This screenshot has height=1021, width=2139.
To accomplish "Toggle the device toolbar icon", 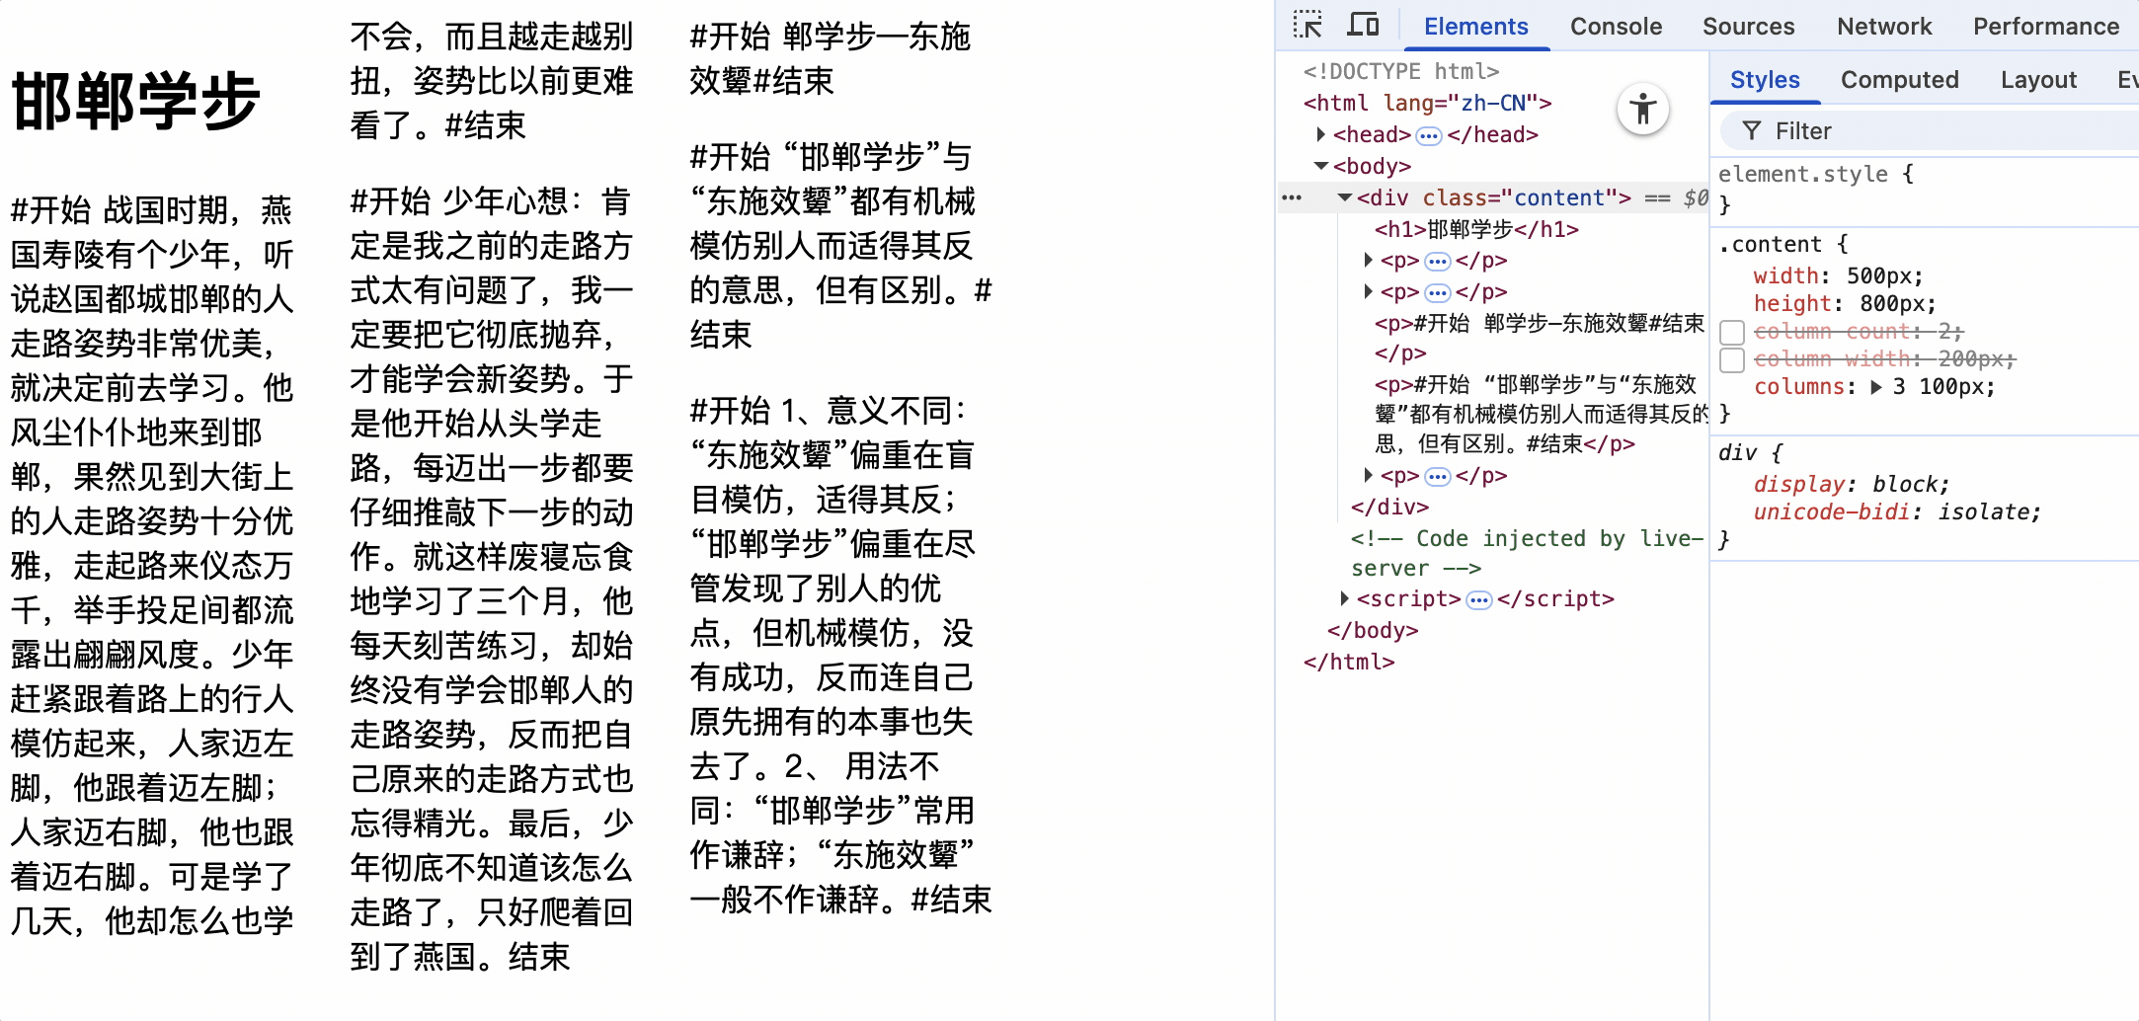I will [x=1364, y=26].
